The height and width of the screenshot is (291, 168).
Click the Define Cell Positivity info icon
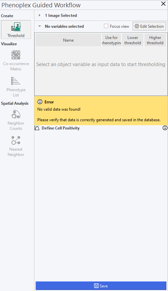pos(165,128)
